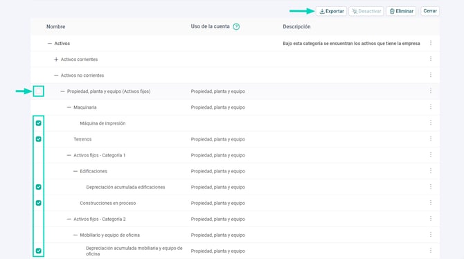Uncheck the Terrenos checkbox
The width and height of the screenshot is (464, 259).
pos(39,139)
